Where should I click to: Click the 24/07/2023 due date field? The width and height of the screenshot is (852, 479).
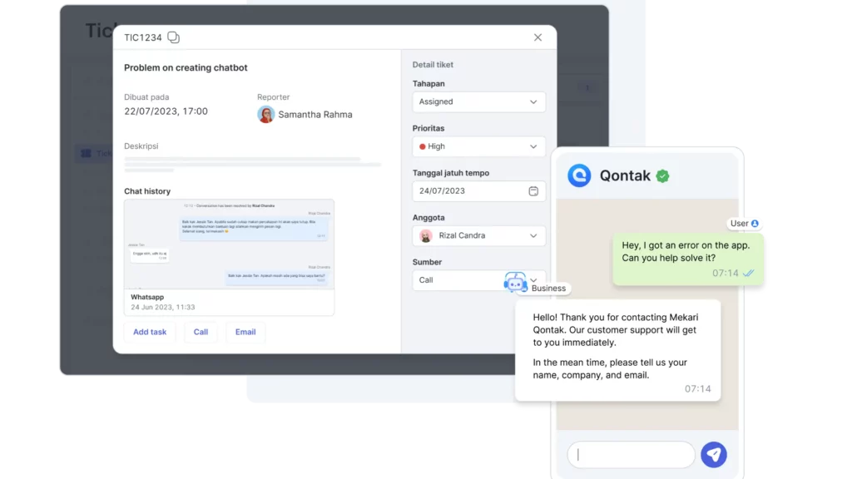tap(478, 191)
